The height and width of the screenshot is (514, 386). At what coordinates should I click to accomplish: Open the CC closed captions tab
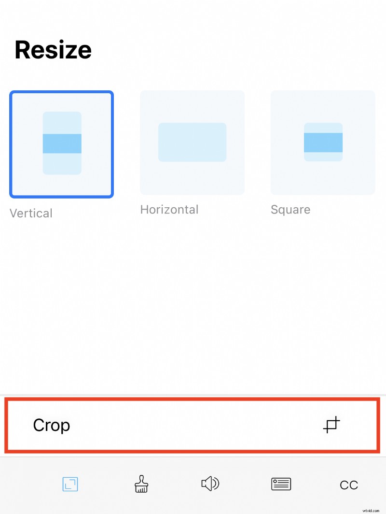coord(348,485)
